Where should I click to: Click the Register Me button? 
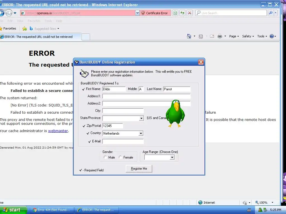pos(139,169)
